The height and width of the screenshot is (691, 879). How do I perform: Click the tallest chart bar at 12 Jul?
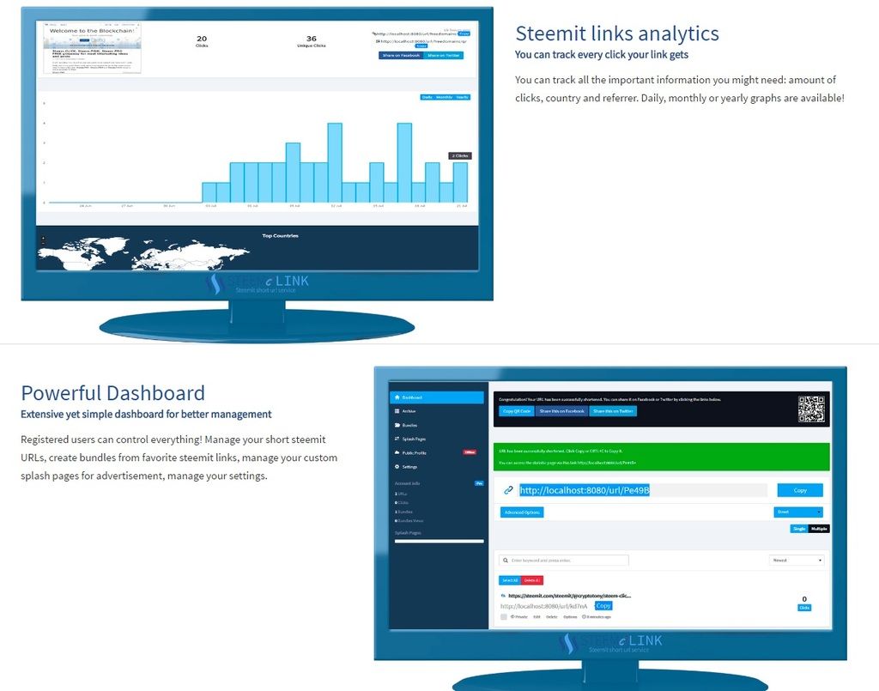335,162
